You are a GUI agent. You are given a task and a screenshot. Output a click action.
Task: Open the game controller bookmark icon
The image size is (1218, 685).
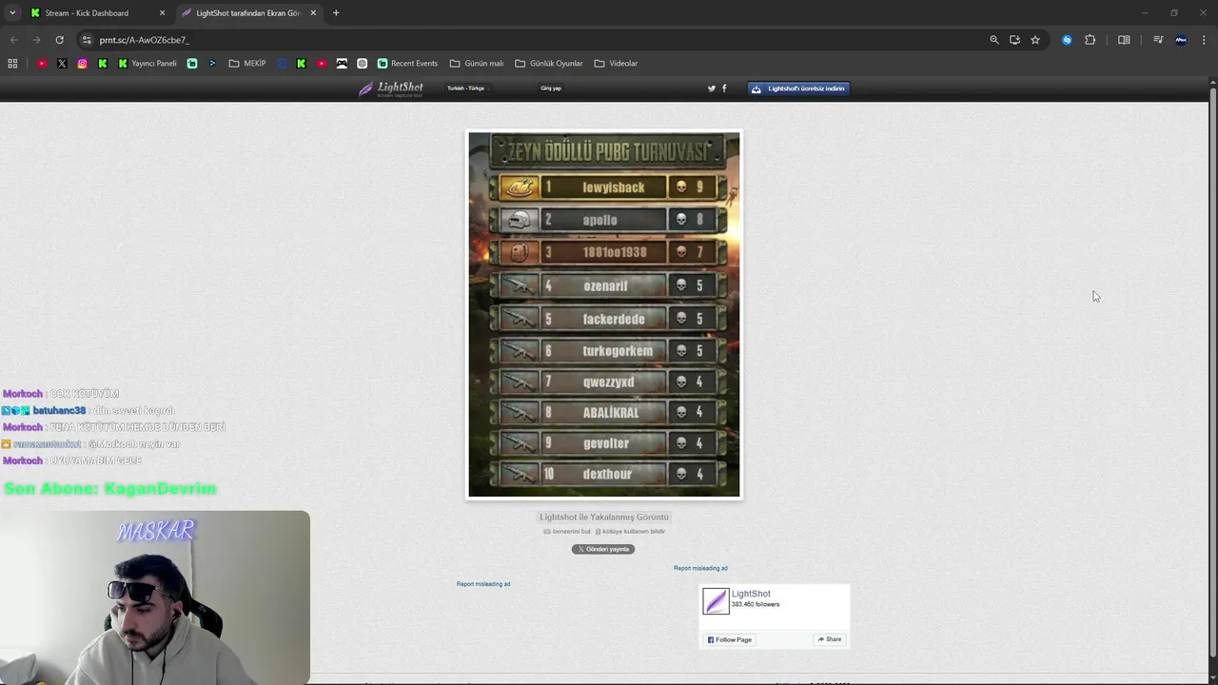342,64
